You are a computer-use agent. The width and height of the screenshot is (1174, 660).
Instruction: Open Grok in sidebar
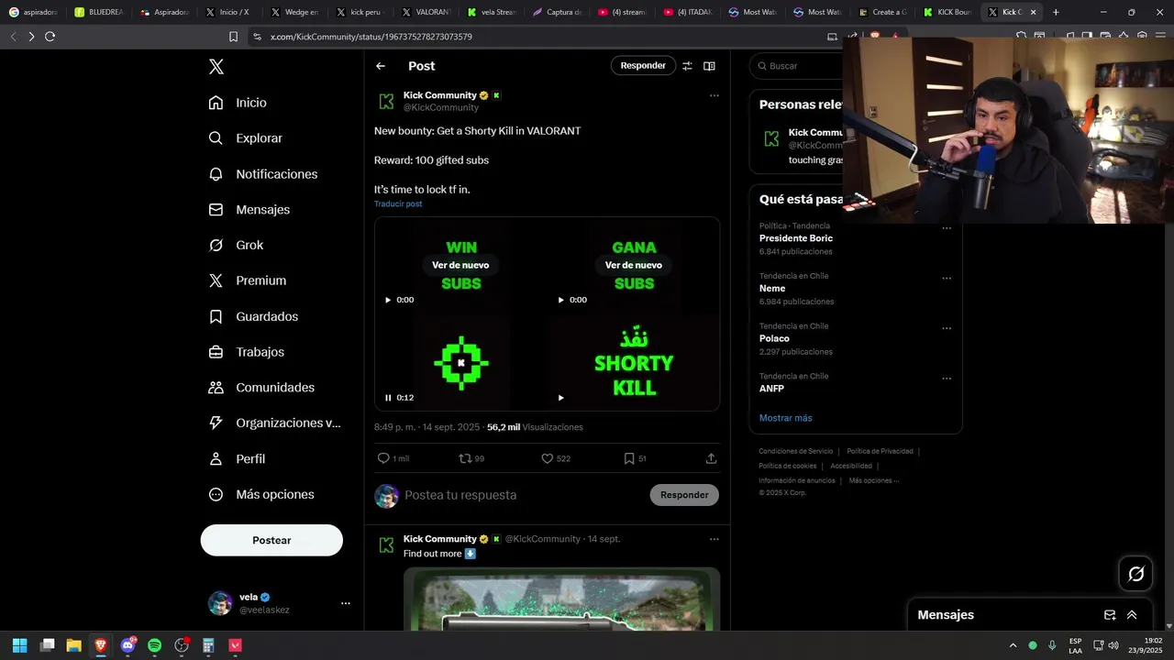[x=236, y=245]
